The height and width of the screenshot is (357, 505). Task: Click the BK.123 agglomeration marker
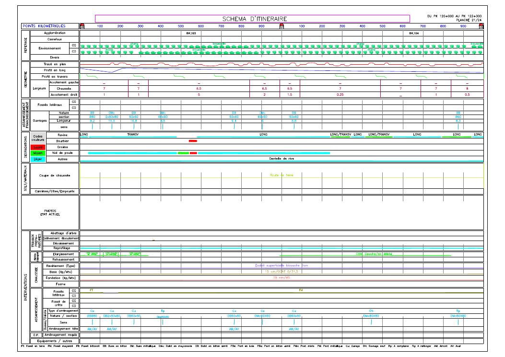pos(190,34)
